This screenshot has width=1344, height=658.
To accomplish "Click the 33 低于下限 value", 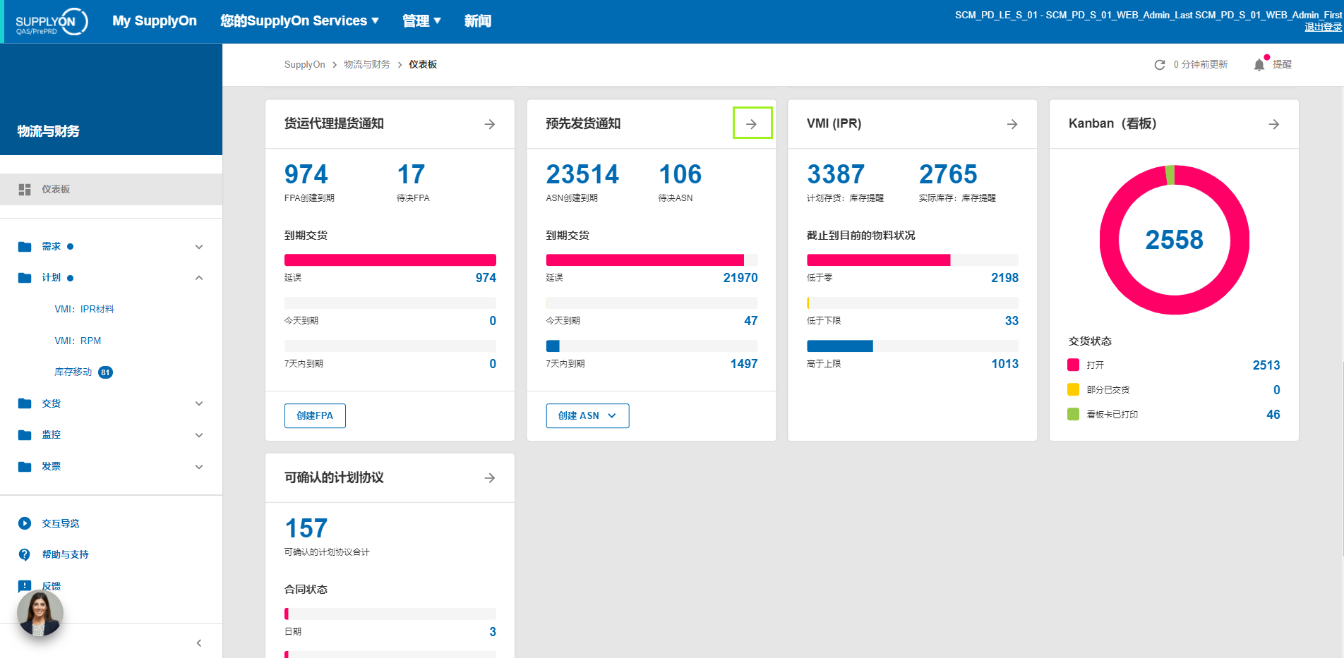I will click(1012, 321).
